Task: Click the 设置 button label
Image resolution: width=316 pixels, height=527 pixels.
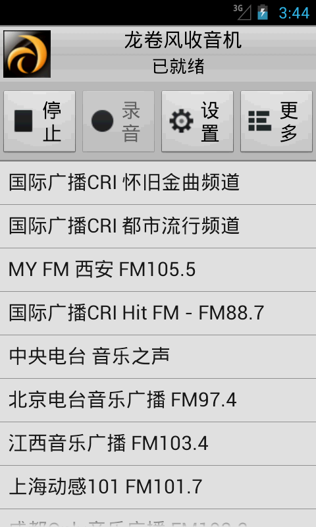Action: pos(210,121)
